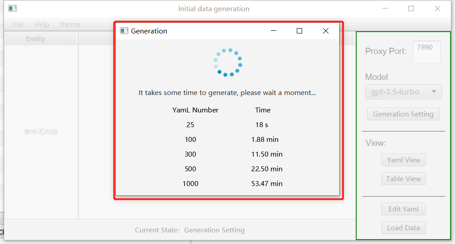The image size is (455, 244).
Task: Switch to Yaml View
Action: (404, 160)
